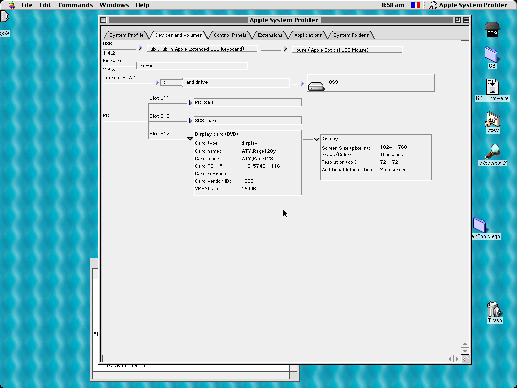Select the erBop cleqn folder icon
517x388 pixels.
pos(479,225)
